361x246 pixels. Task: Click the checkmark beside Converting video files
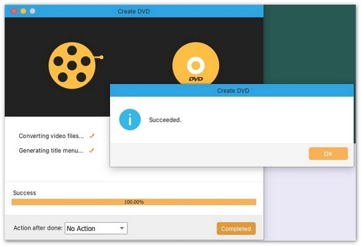click(x=92, y=136)
